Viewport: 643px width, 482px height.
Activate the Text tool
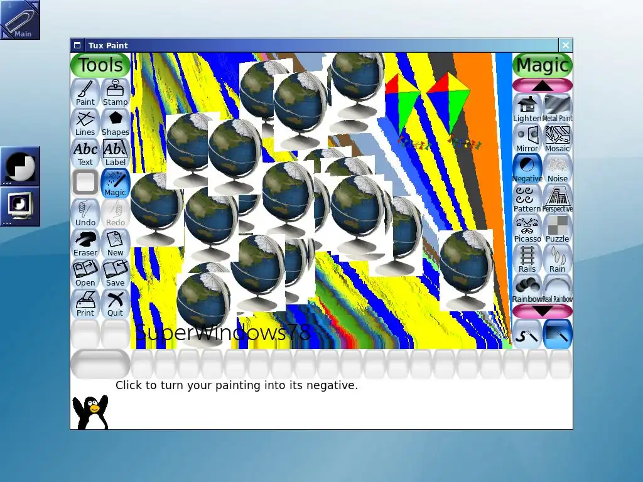tap(85, 153)
